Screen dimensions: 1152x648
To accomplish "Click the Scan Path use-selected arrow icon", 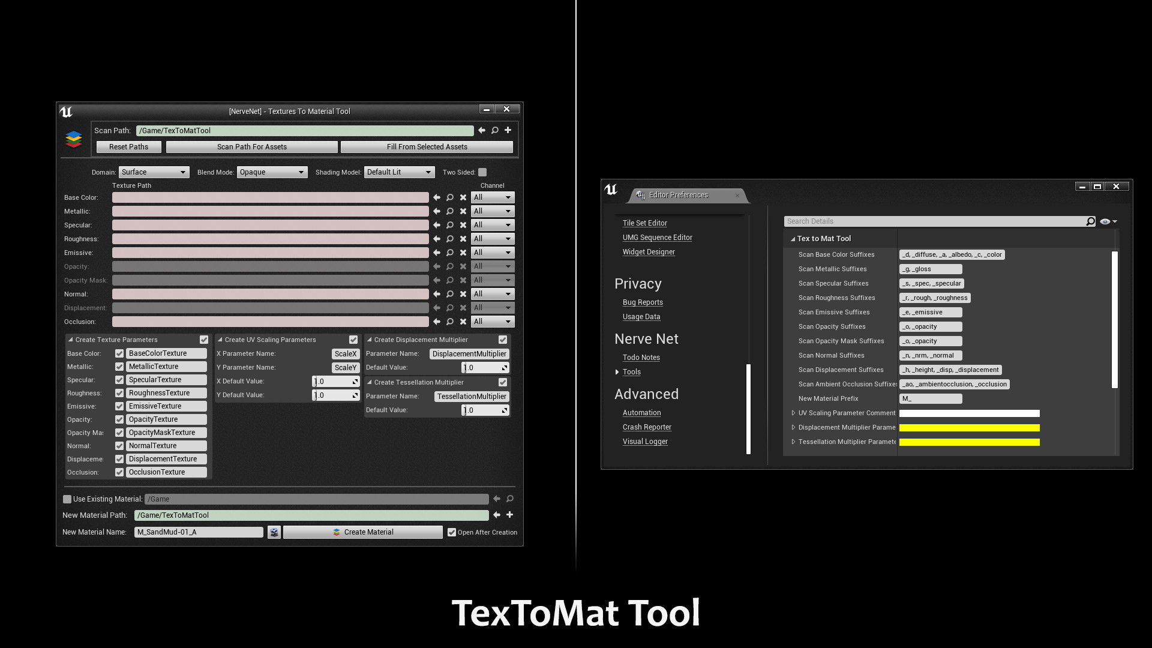I will click(481, 130).
